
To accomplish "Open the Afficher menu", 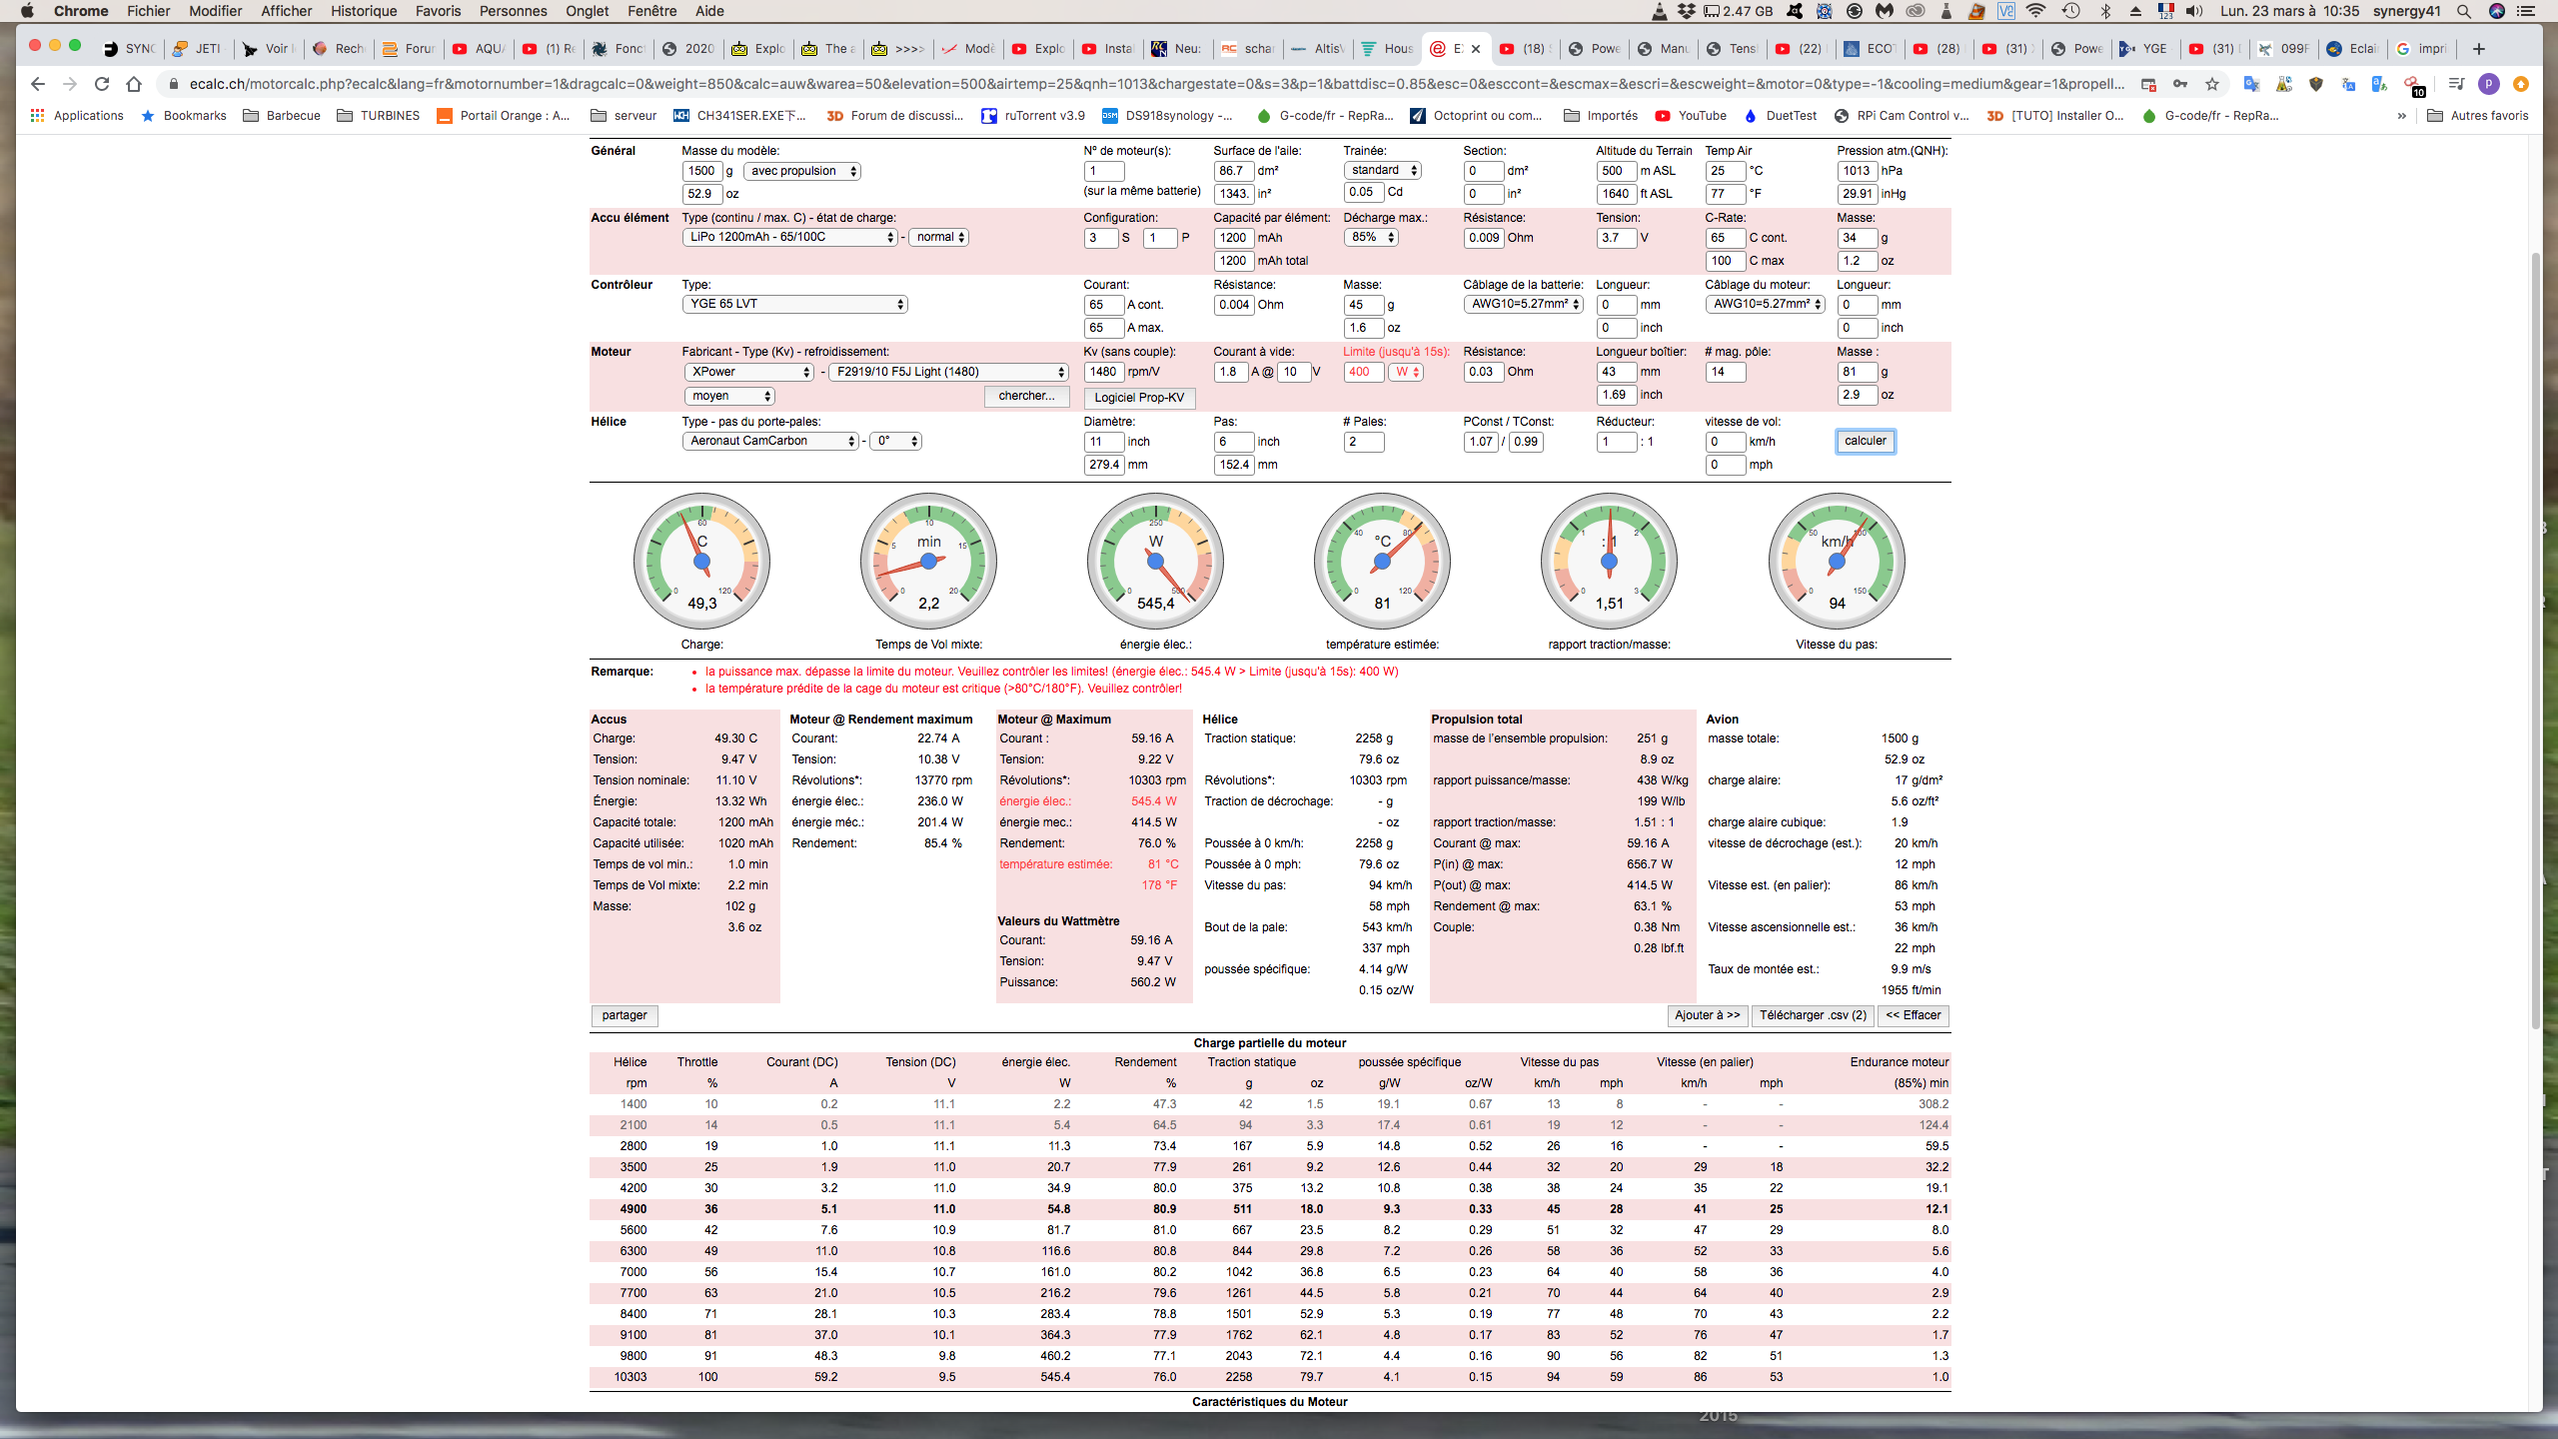I will pos(286,11).
